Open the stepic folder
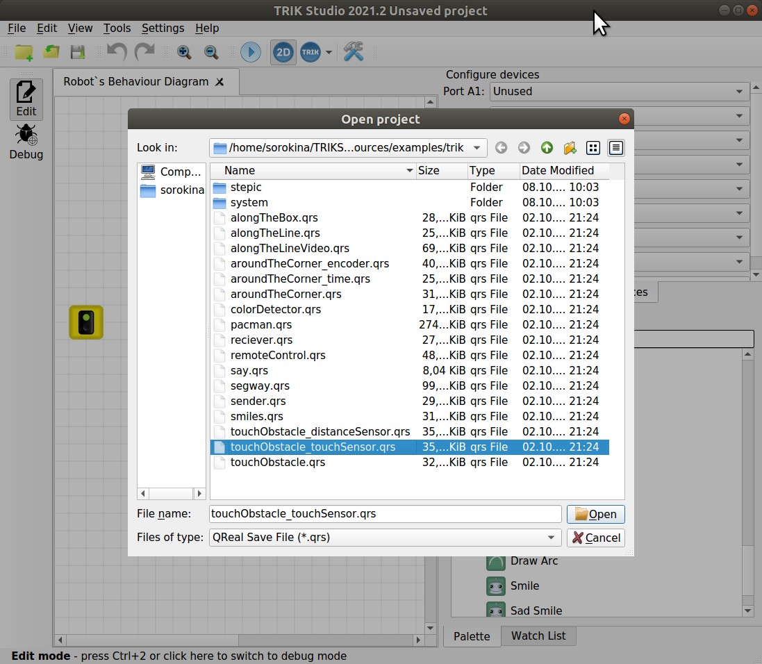762x664 pixels. [410, 187]
